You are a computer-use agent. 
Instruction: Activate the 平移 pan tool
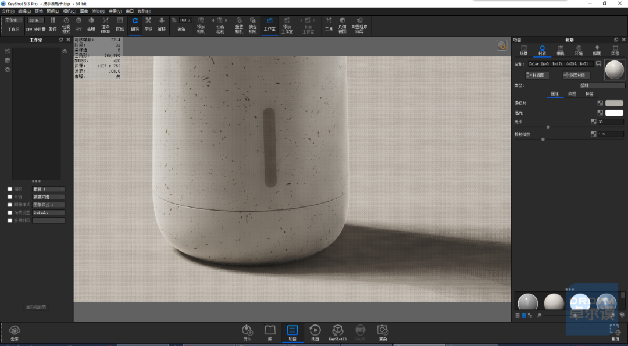click(148, 24)
